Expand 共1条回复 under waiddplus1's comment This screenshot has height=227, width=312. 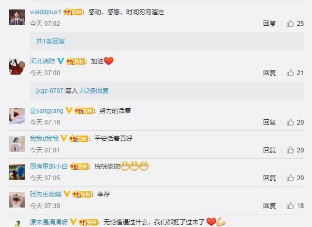[x=51, y=42]
